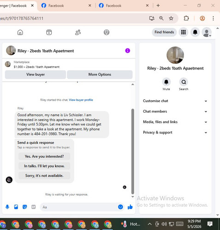Open Chrome extensions puzzle icon
Image resolution: width=220 pixels, height=230 pixels.
click(x=186, y=18)
